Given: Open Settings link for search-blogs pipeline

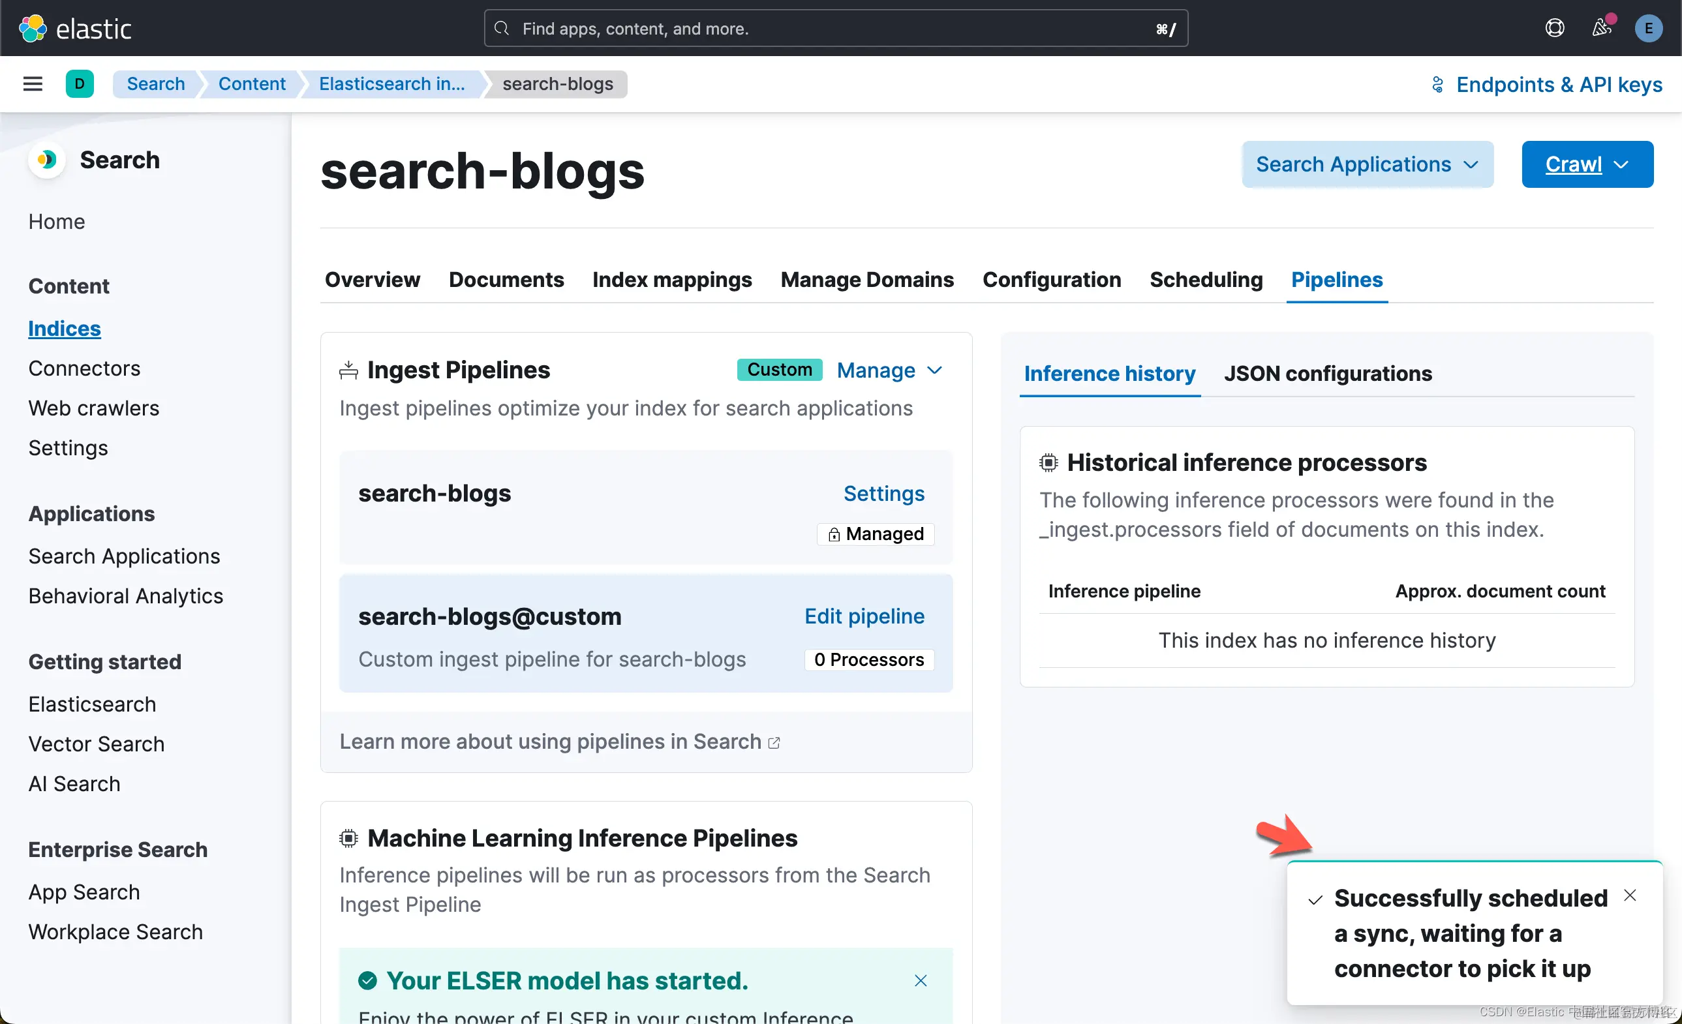Looking at the screenshot, I should tap(883, 493).
